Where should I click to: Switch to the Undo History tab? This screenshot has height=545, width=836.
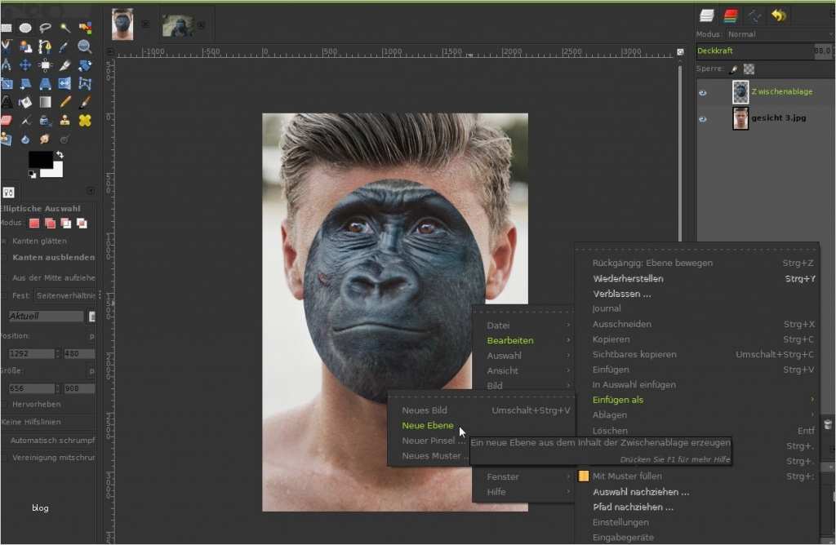[779, 15]
